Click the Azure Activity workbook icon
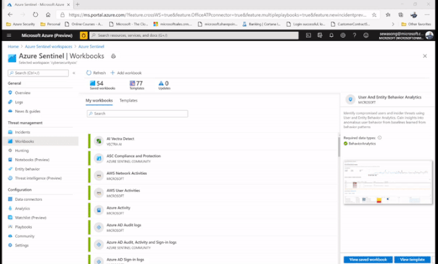This screenshot has width=438, height=264. pyautogui.click(x=98, y=211)
